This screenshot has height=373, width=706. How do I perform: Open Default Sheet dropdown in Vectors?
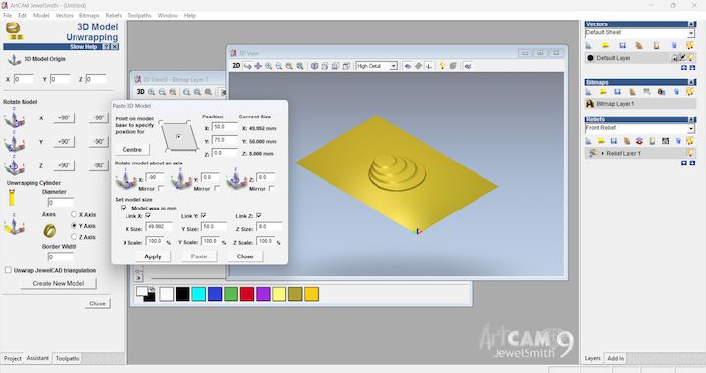691,33
